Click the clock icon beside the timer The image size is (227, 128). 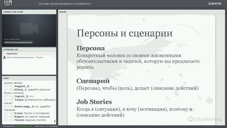point(209,4)
